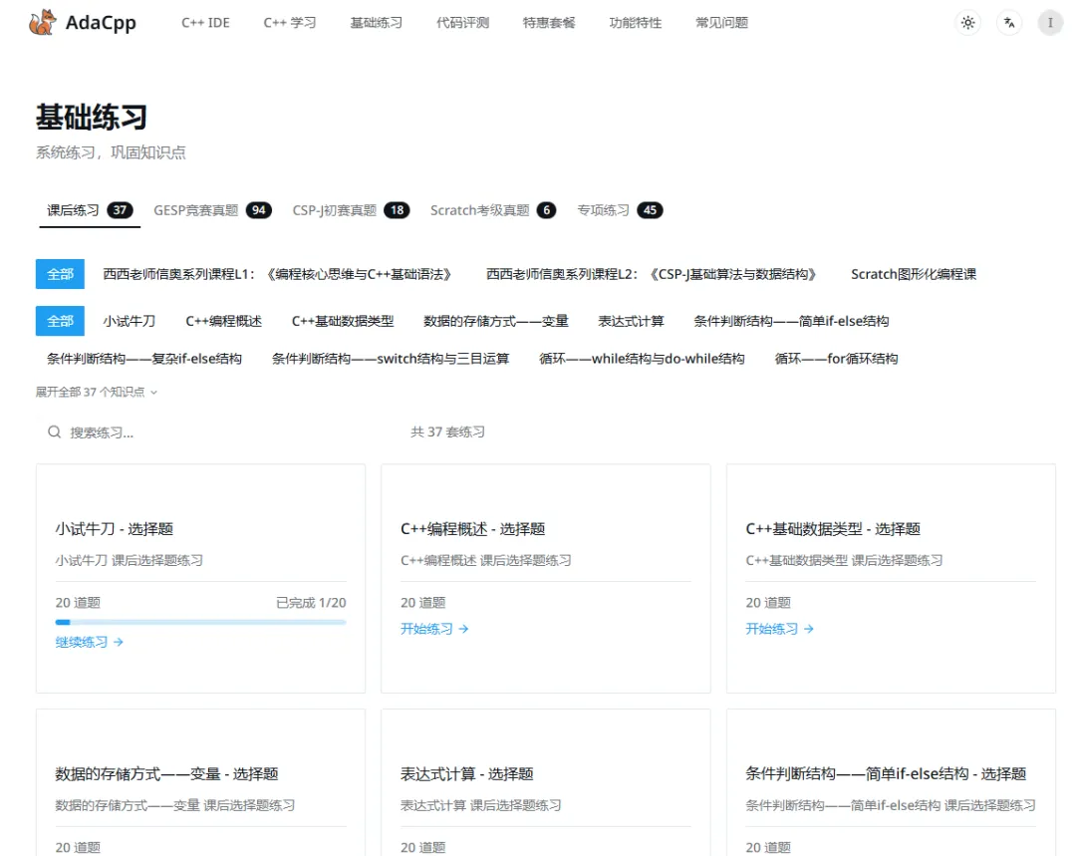Click 继续练习 on 小试牛刀 card
This screenshot has height=856, width=1076.
click(90, 642)
